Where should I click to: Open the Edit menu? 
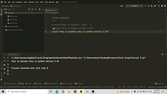[x=9, y=2]
